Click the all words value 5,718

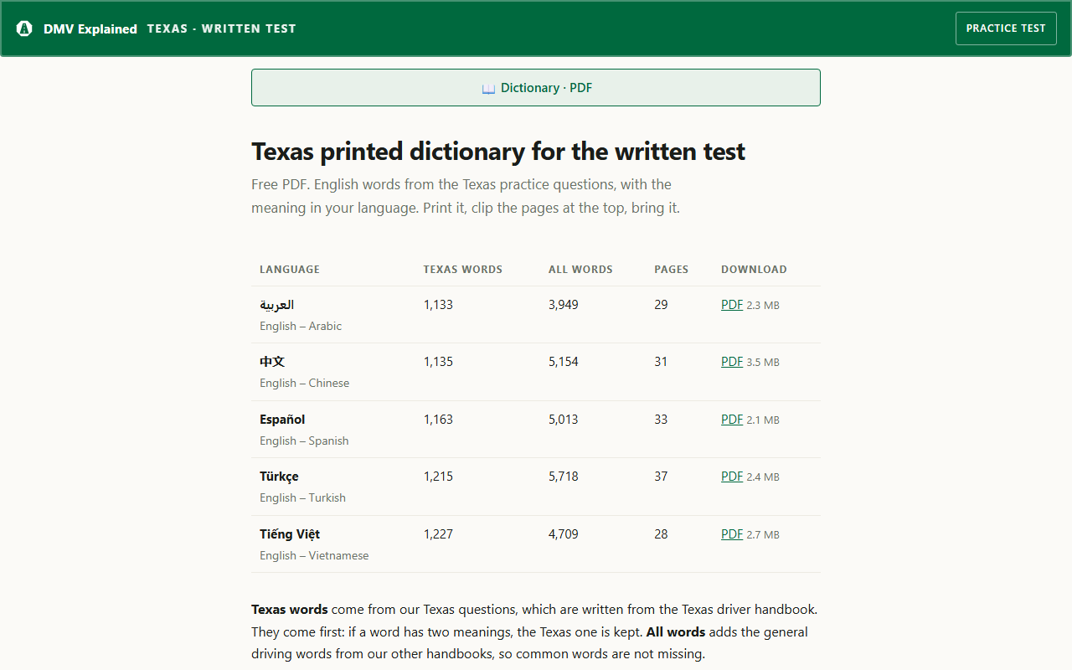pyautogui.click(x=564, y=477)
